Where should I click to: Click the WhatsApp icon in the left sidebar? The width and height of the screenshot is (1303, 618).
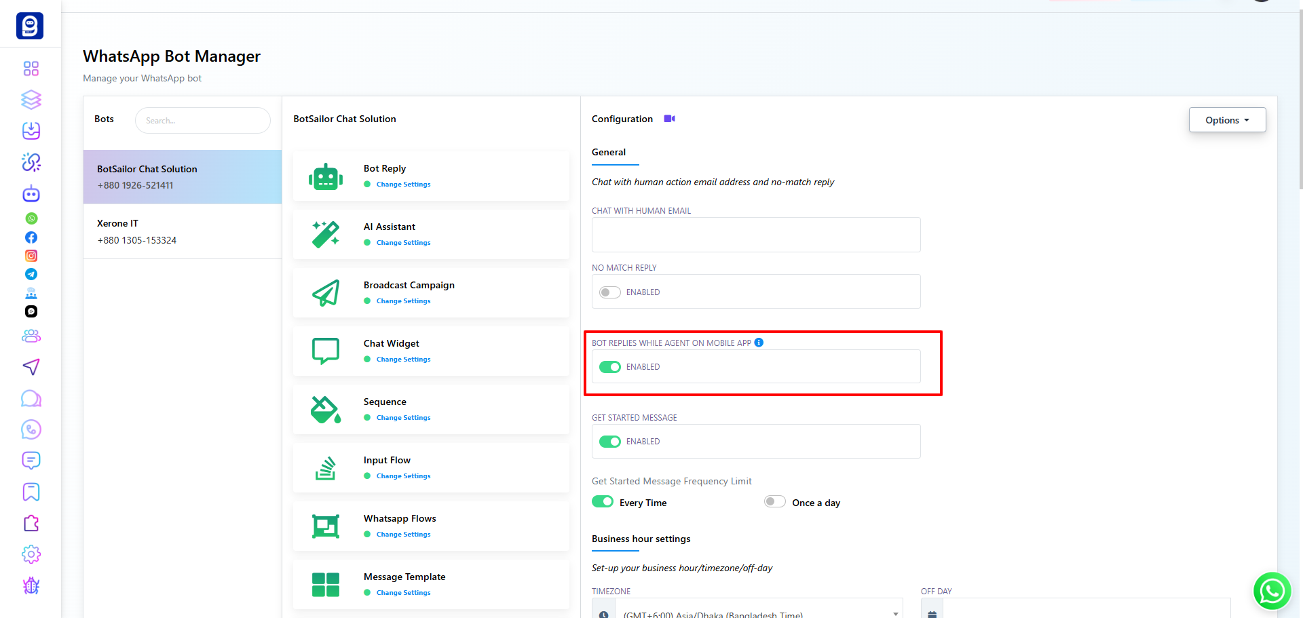[x=31, y=218]
